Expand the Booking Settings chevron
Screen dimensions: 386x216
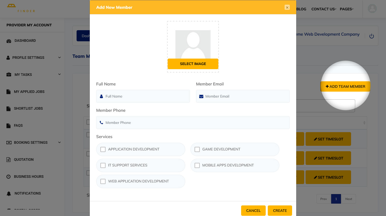click(60, 142)
